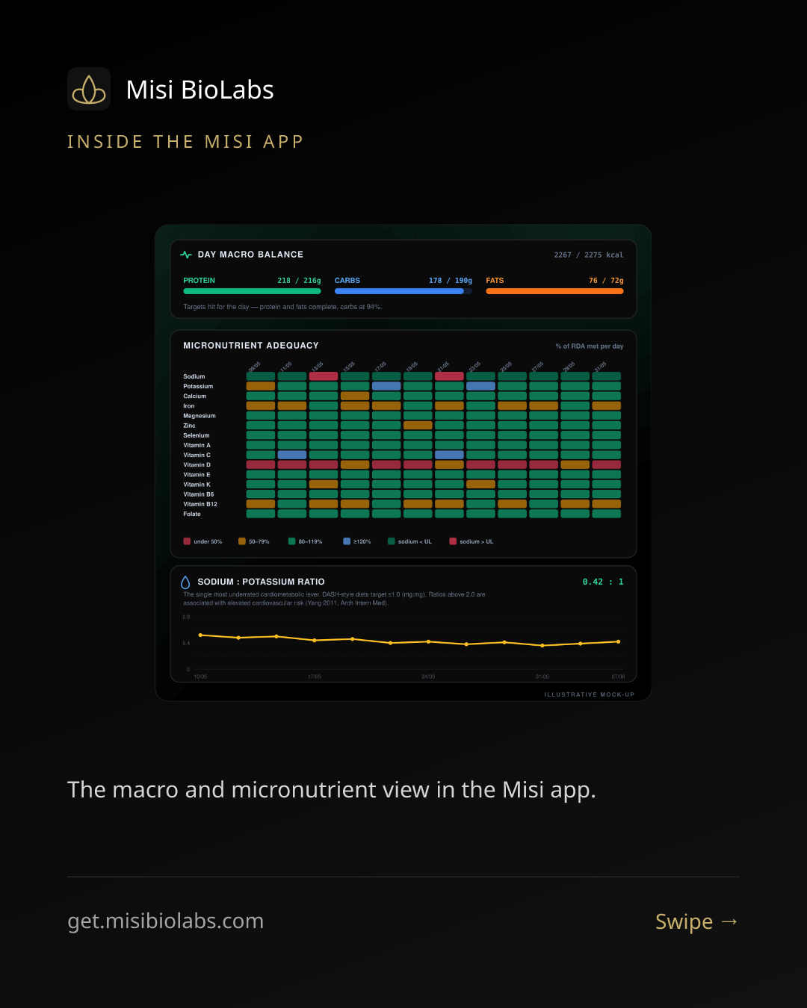Click the 'INSIDE THE MISI APP' heading
The width and height of the screenshot is (807, 1008).
point(185,142)
